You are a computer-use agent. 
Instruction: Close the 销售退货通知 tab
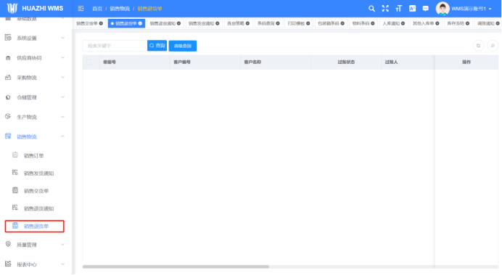pos(178,23)
